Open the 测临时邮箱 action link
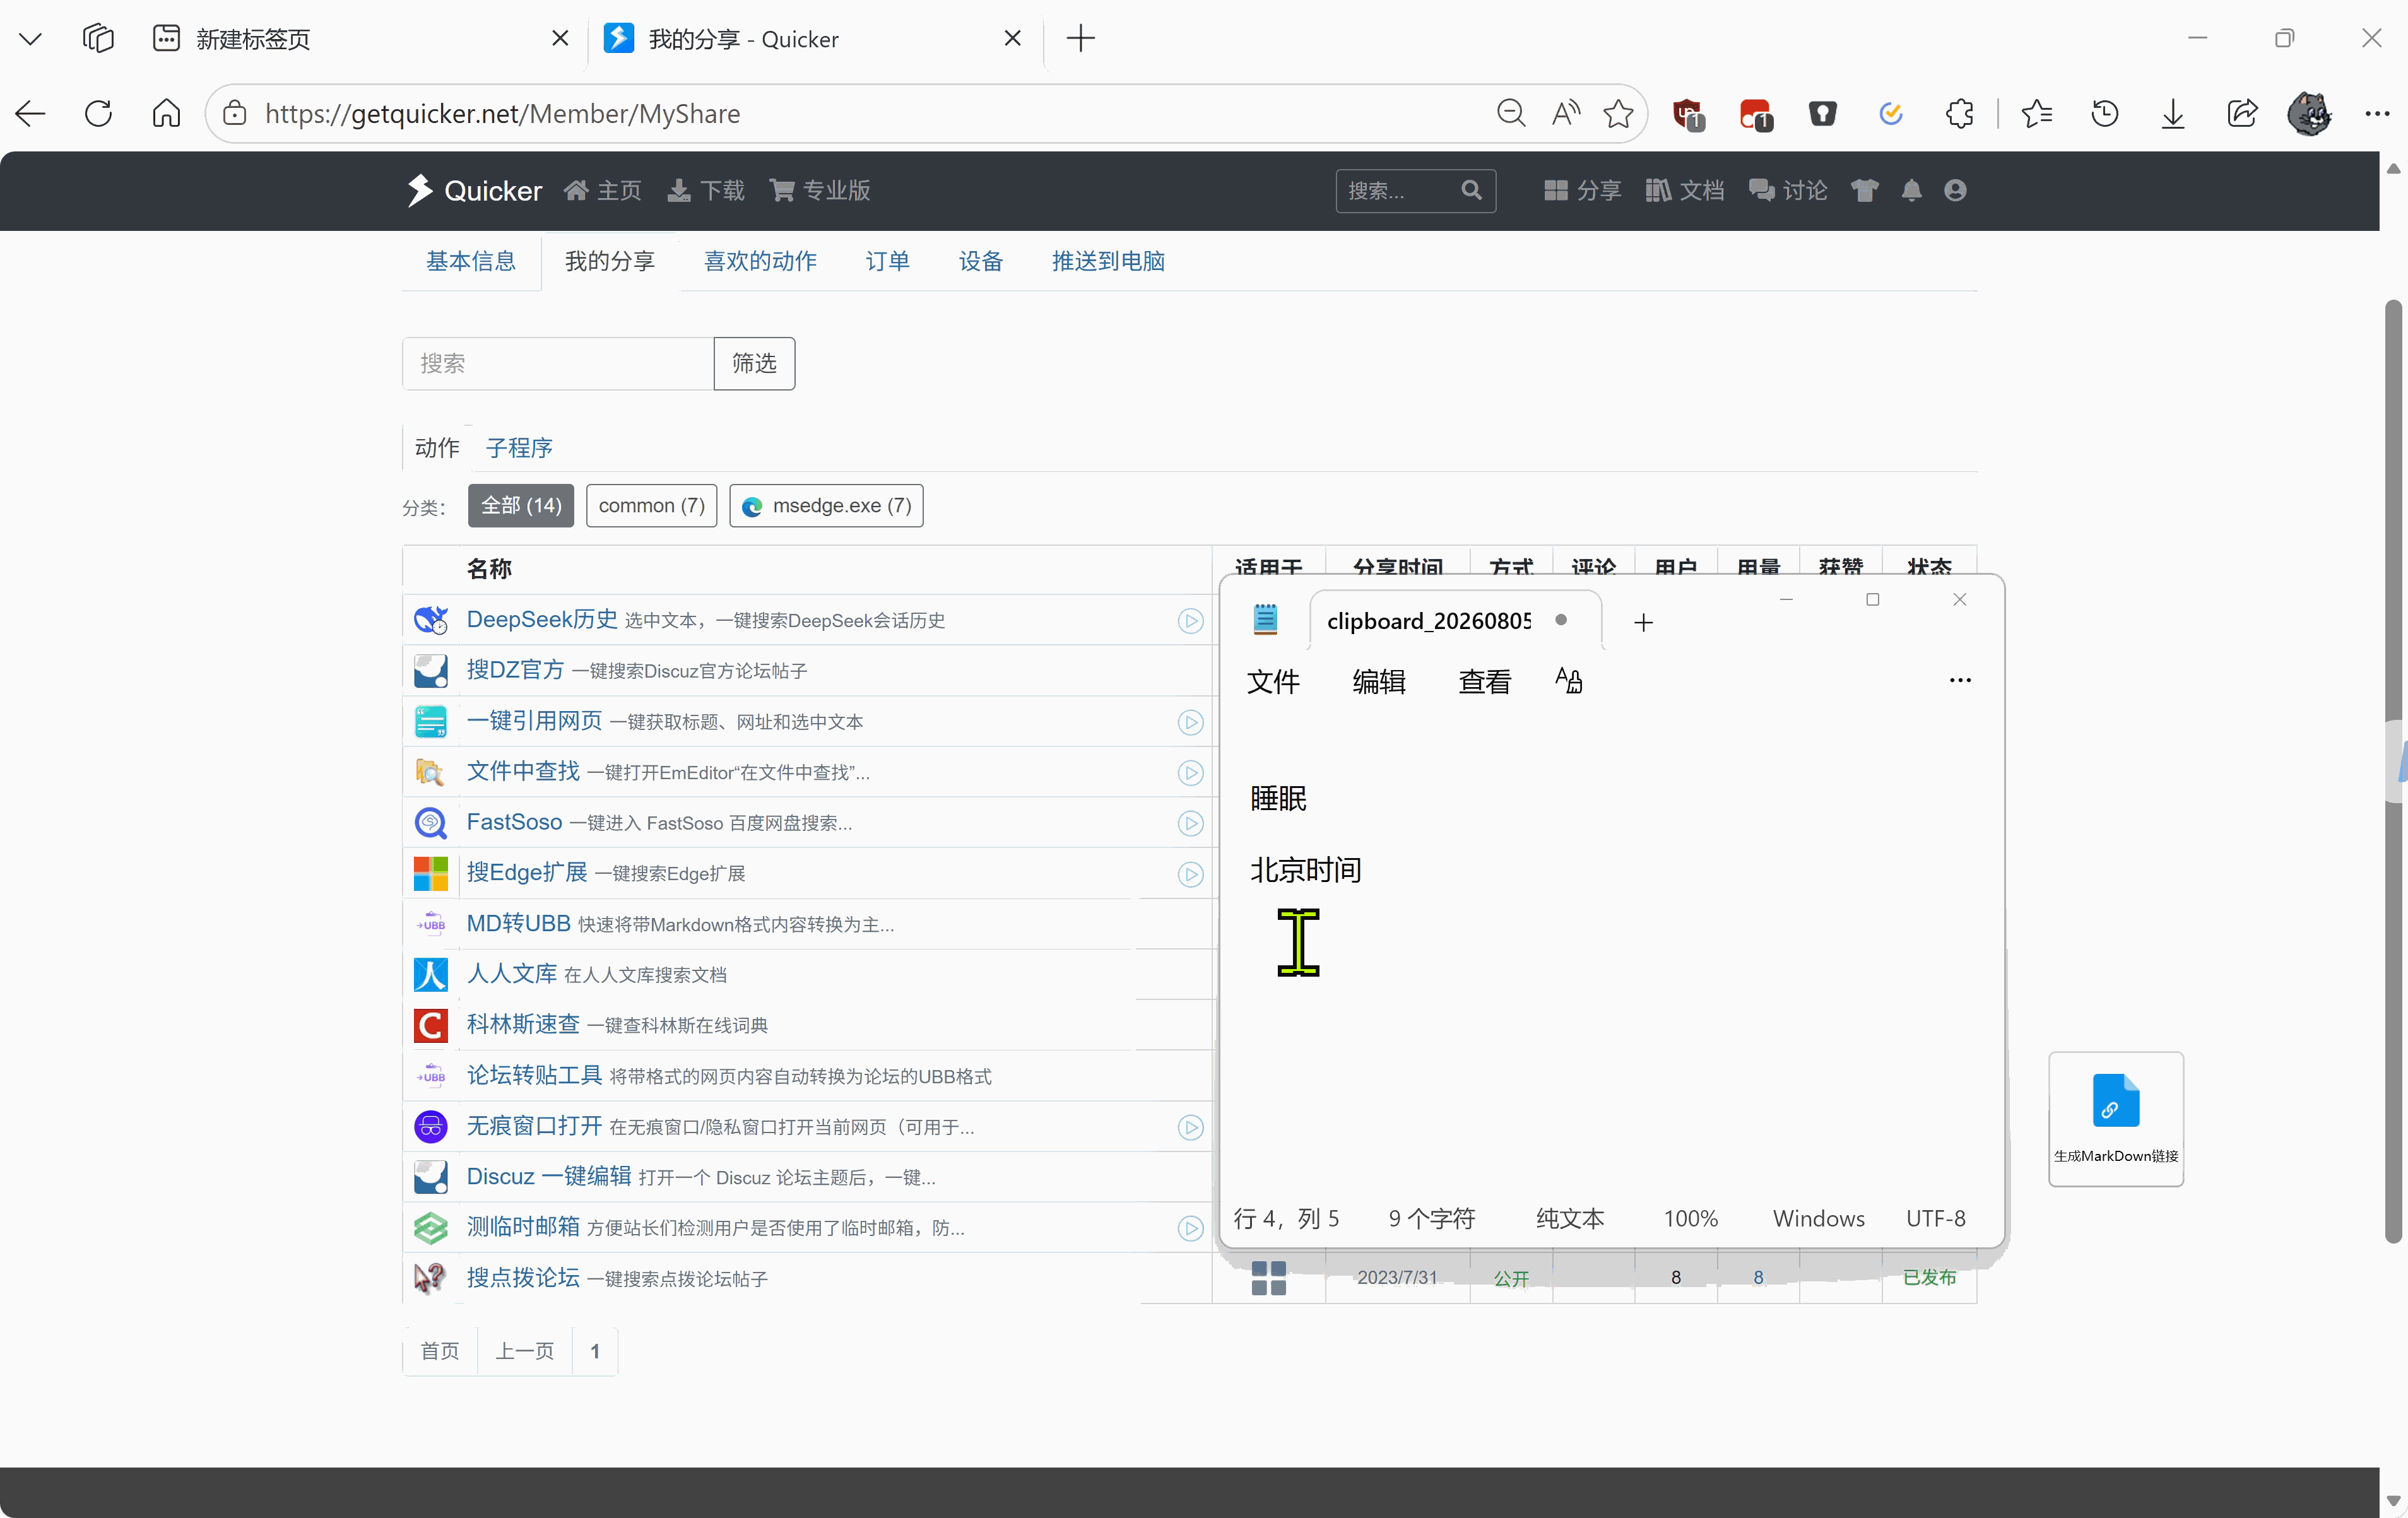This screenshot has width=2408, height=1518. point(523,1227)
